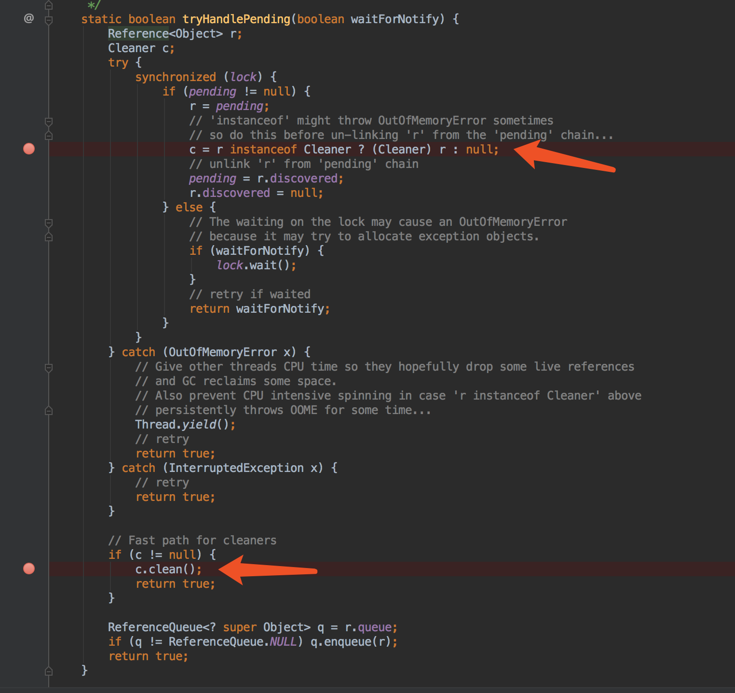Click the waitForNotify parameter in method signature
Screen dimensions: 735x693
tap(395, 19)
